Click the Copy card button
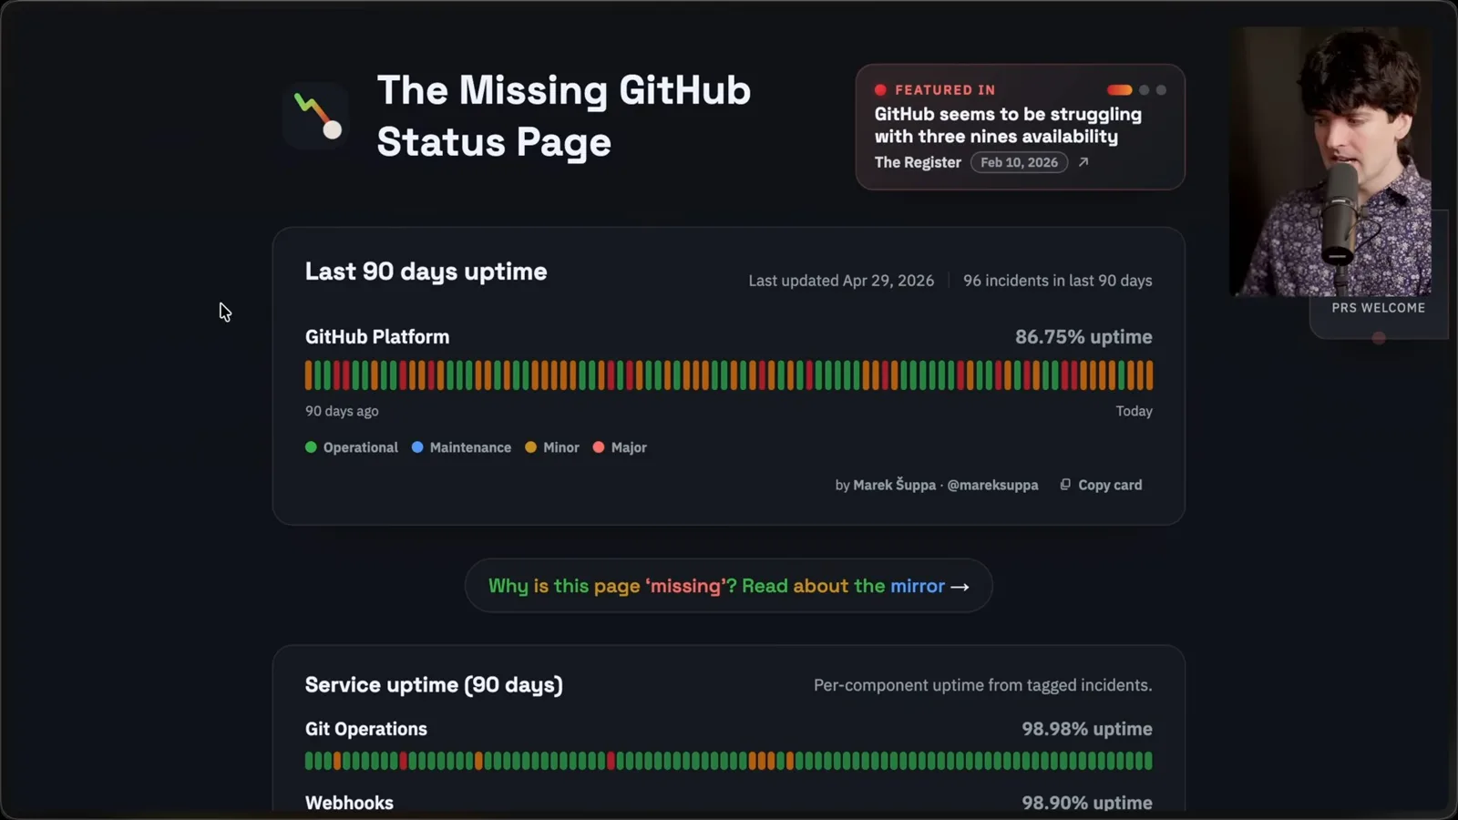This screenshot has width=1458, height=820. (1101, 485)
